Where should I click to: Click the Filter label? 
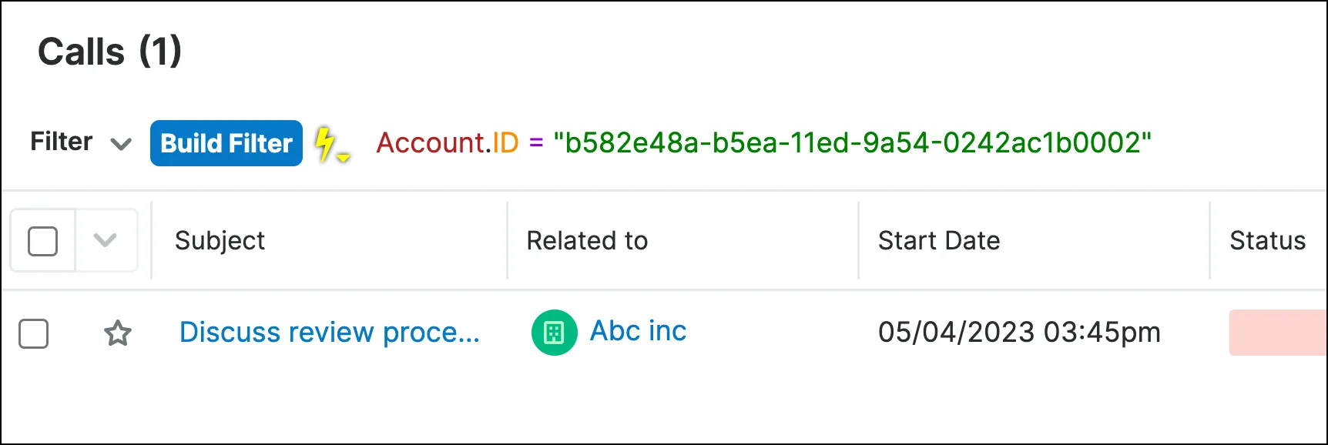[62, 142]
